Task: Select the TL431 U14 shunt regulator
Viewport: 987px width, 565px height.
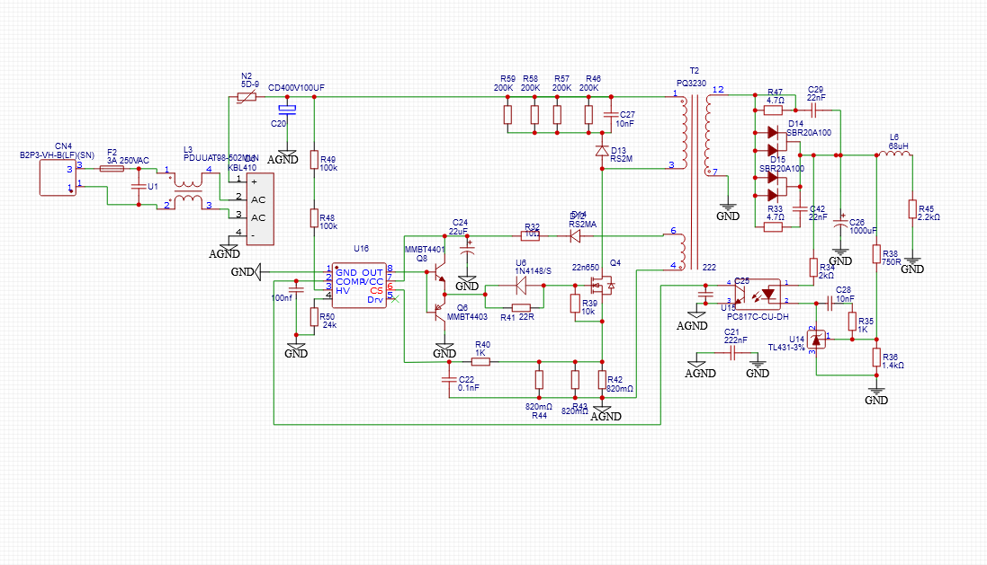Action: (816, 340)
